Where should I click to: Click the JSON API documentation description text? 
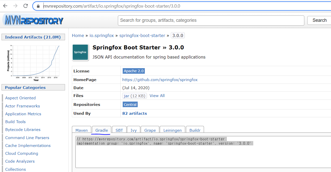pyautogui.click(x=149, y=57)
